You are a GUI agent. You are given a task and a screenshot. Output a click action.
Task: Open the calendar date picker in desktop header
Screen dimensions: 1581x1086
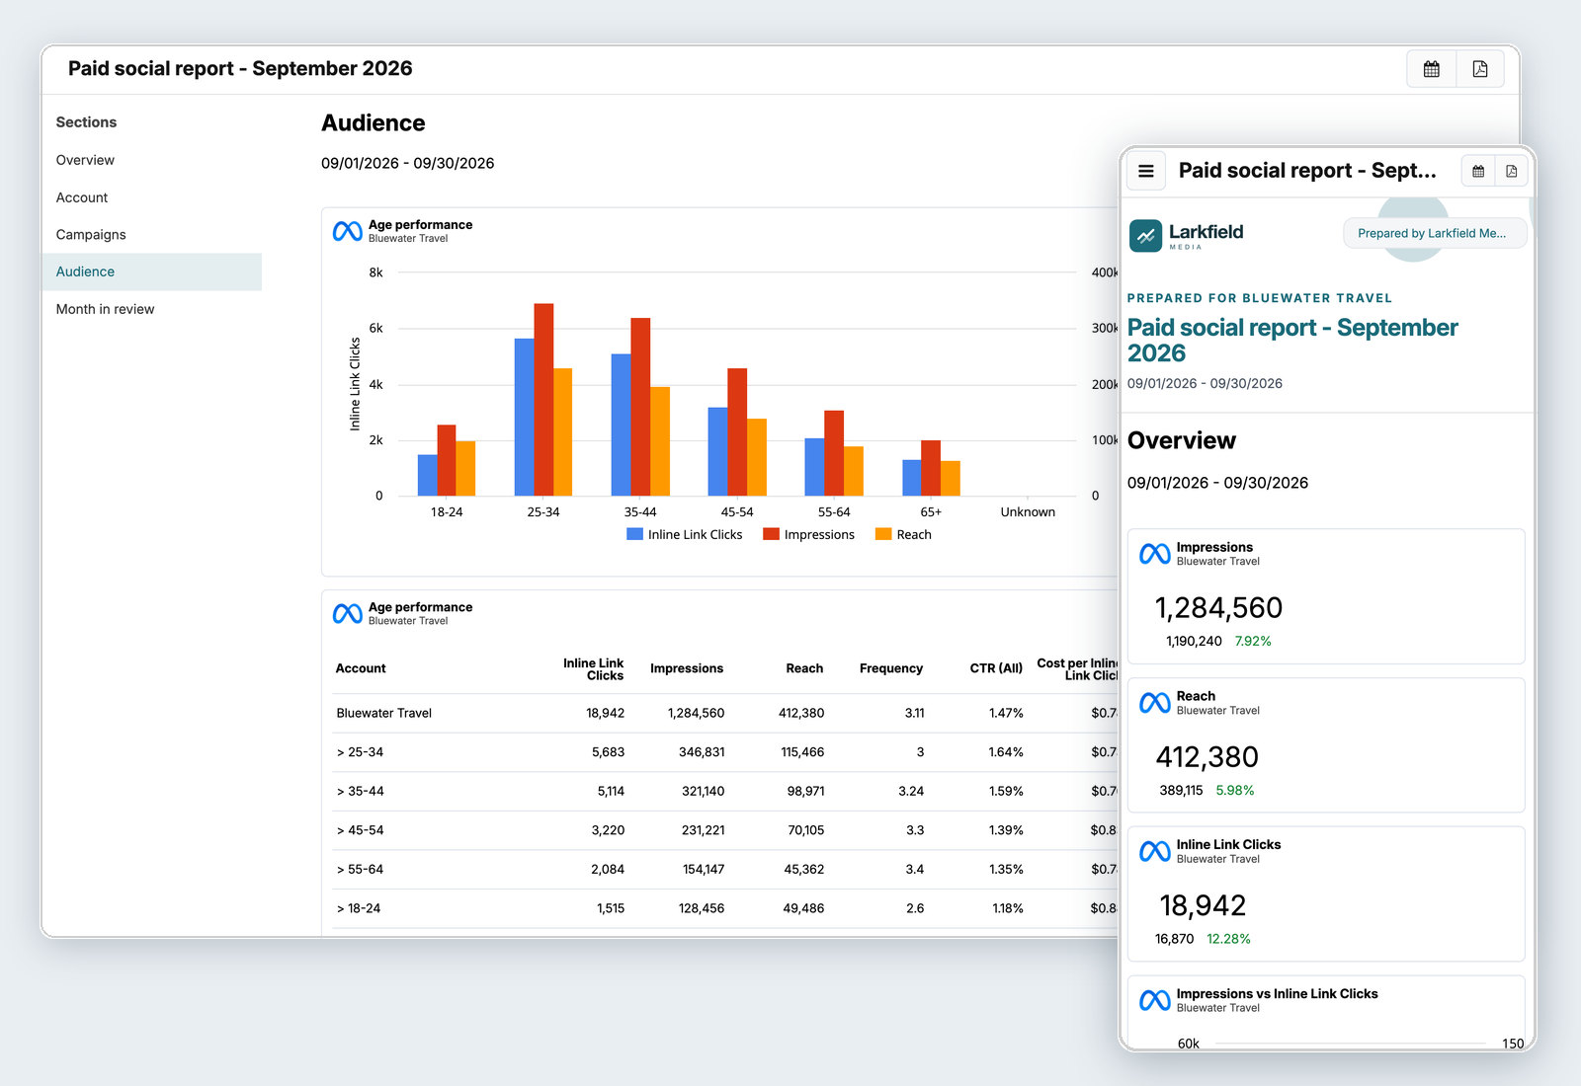(x=1431, y=69)
